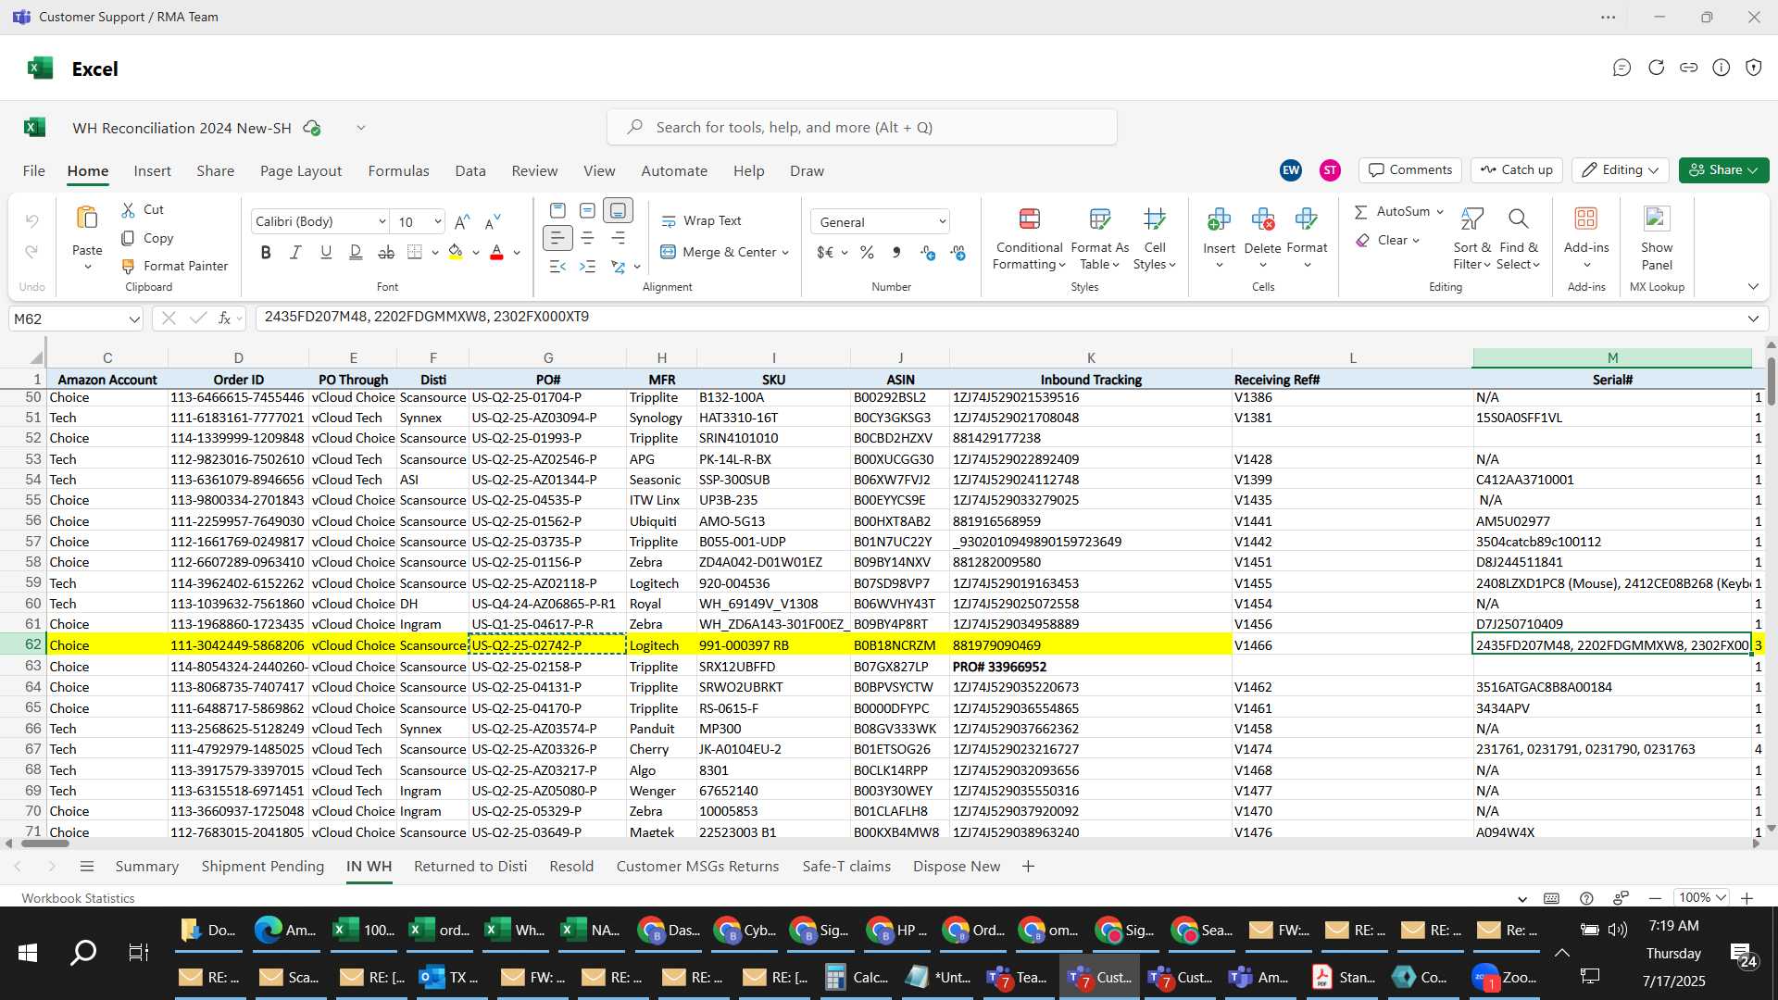Open the all sheets list icon
Image resolution: width=1778 pixels, height=1000 pixels.
click(87, 867)
